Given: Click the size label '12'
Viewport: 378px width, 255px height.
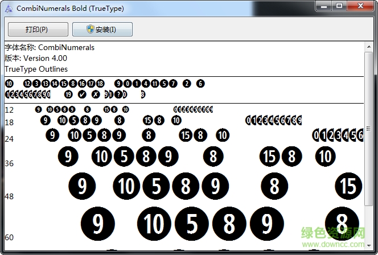Looking at the screenshot, I should pyautogui.click(x=9, y=110).
